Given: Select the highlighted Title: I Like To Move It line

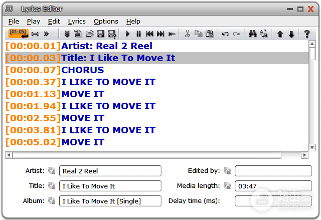Looking at the screenshot, I should click(156, 58).
